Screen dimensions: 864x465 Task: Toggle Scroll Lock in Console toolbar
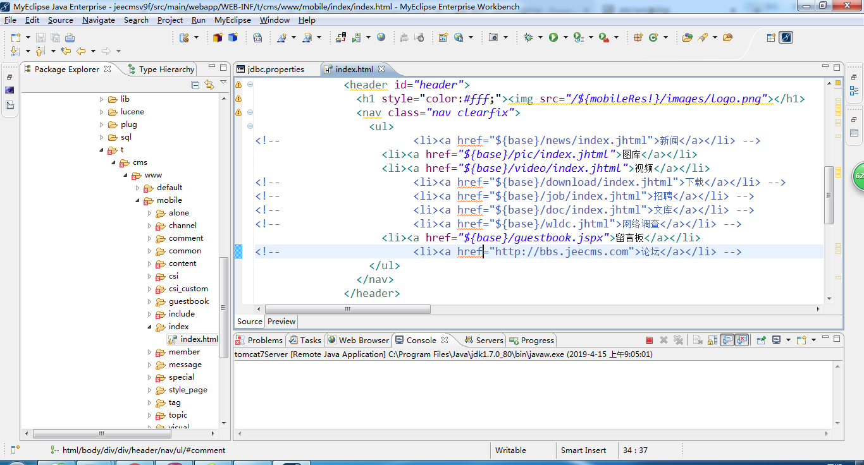click(x=712, y=340)
